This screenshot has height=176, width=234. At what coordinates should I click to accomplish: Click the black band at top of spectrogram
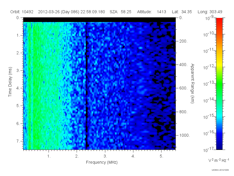[99, 20]
